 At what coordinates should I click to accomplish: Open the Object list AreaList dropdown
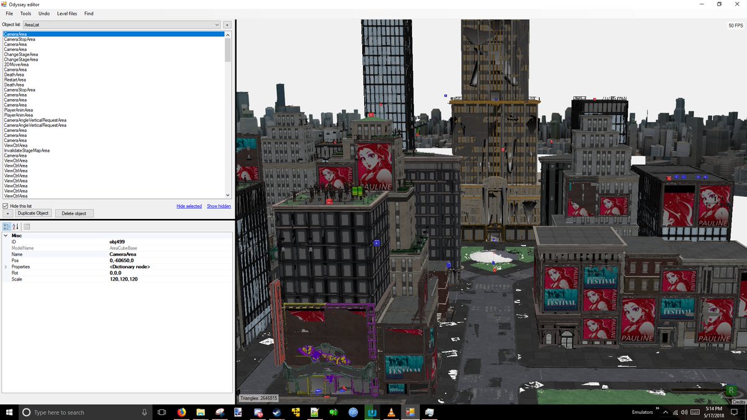click(121, 24)
